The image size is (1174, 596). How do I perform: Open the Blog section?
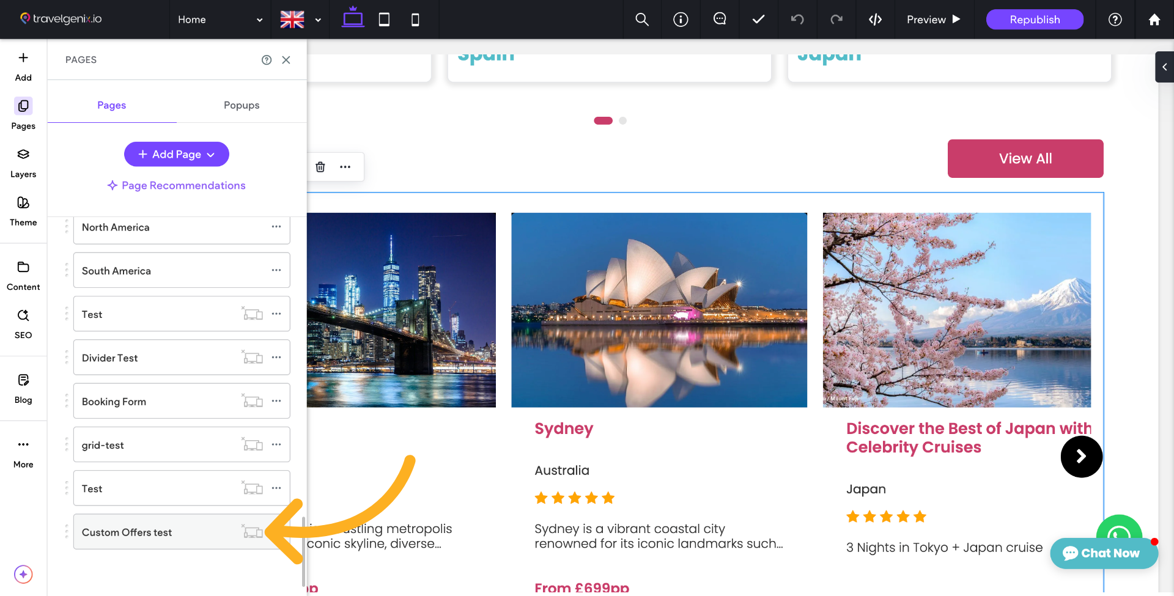tap(23, 388)
